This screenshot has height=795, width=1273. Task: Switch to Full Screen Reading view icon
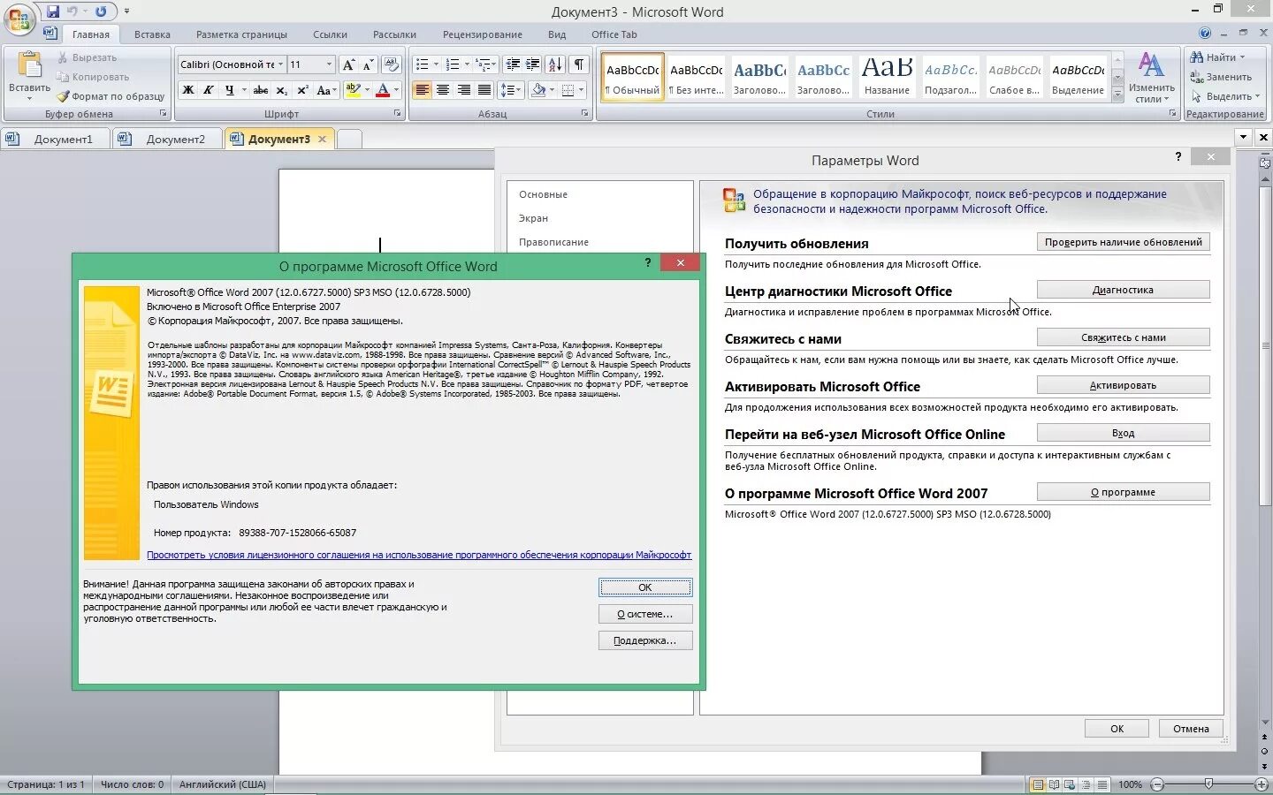click(x=1054, y=784)
